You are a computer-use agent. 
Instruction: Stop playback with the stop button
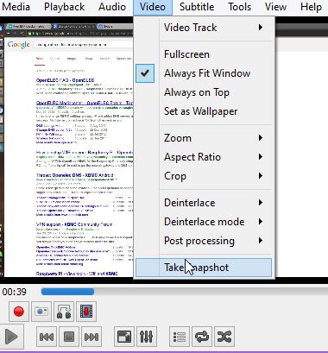coord(69,337)
